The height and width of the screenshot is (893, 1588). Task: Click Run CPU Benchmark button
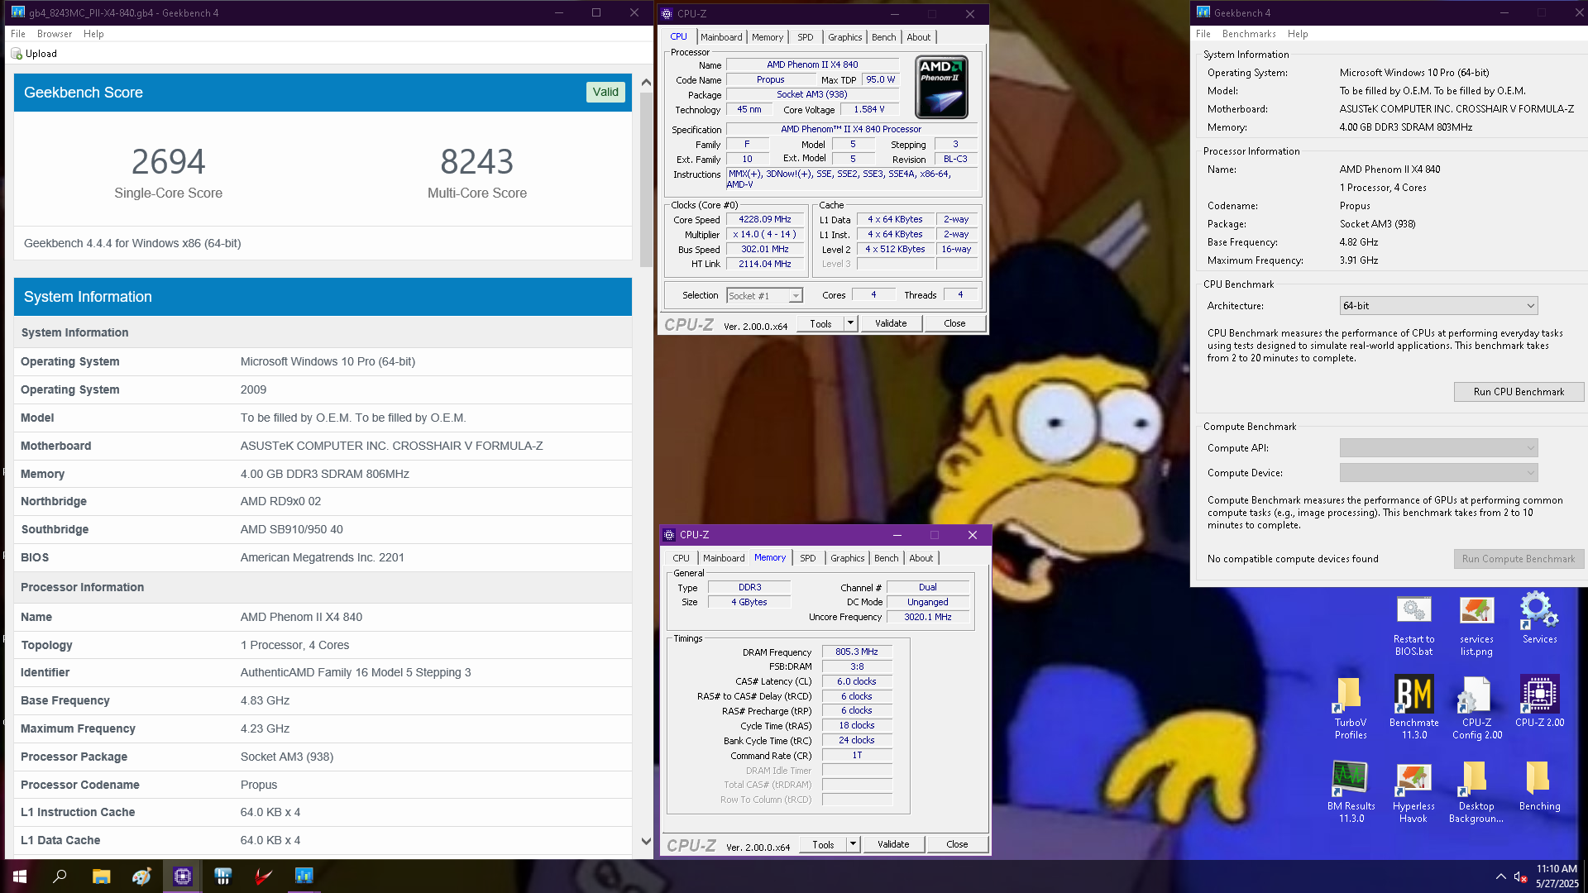coord(1519,392)
